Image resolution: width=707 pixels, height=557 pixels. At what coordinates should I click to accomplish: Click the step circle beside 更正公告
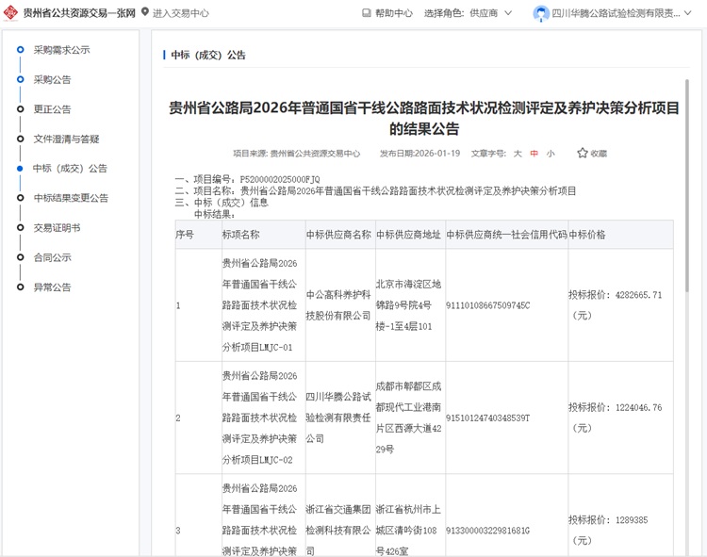[21, 109]
